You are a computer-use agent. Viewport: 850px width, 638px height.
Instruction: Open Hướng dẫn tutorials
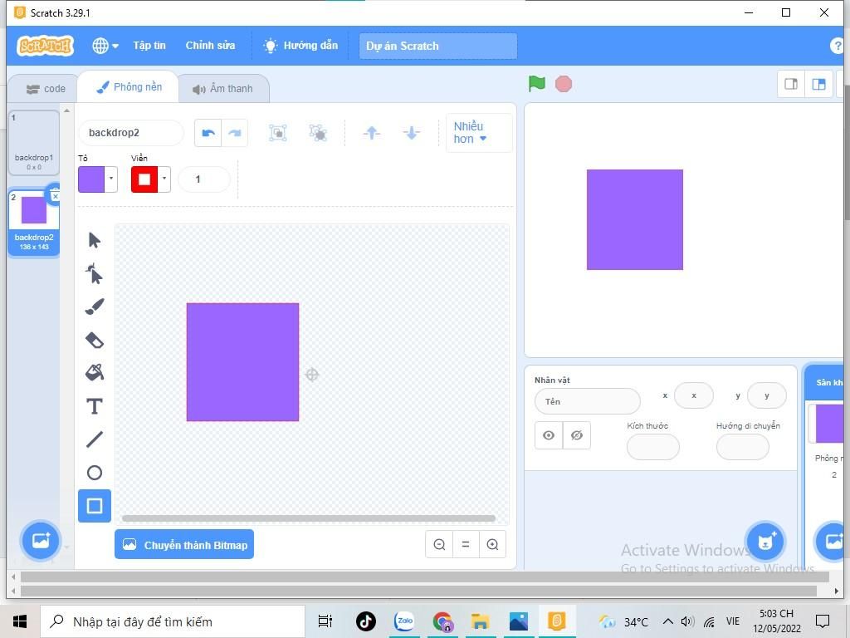point(300,46)
